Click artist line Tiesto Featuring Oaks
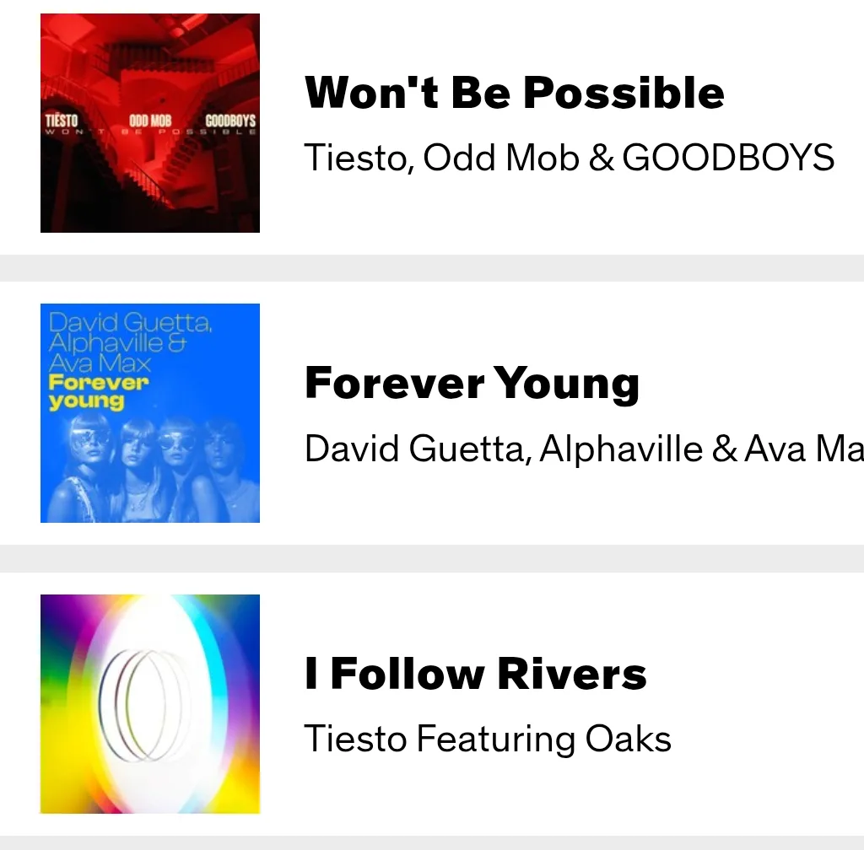 [x=487, y=740]
